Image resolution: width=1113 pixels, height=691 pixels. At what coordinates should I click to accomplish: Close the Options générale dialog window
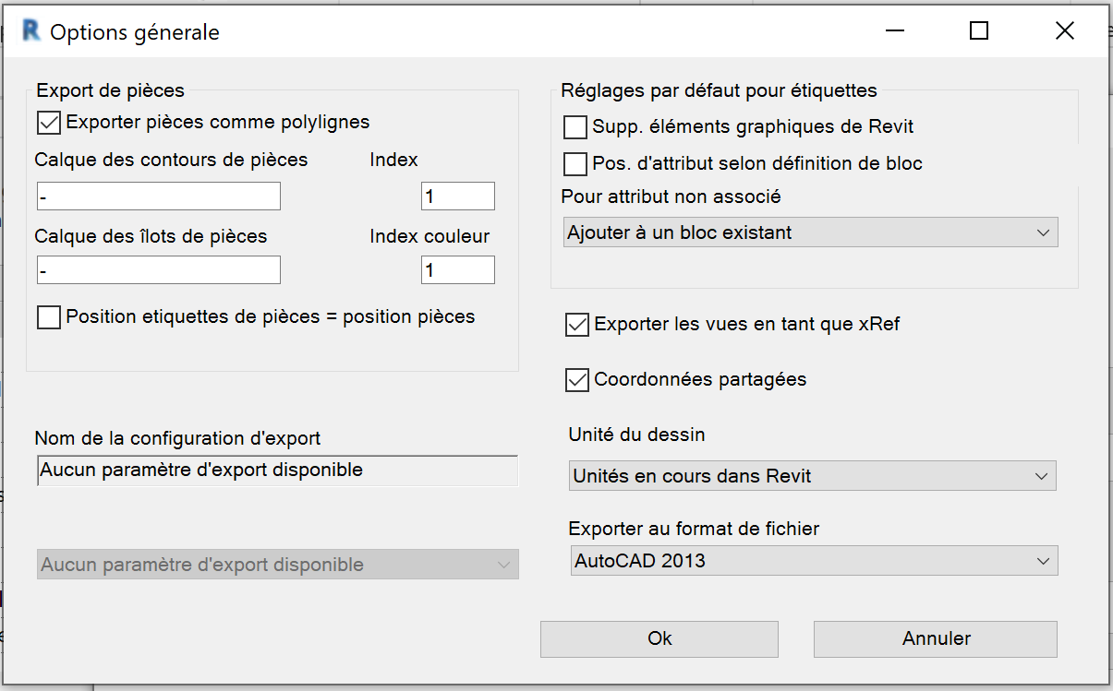click(x=1064, y=31)
